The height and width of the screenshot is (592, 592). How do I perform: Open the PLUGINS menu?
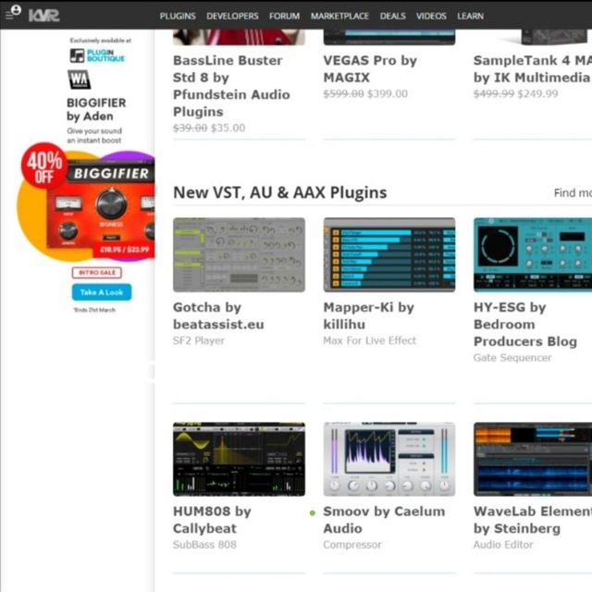178,16
